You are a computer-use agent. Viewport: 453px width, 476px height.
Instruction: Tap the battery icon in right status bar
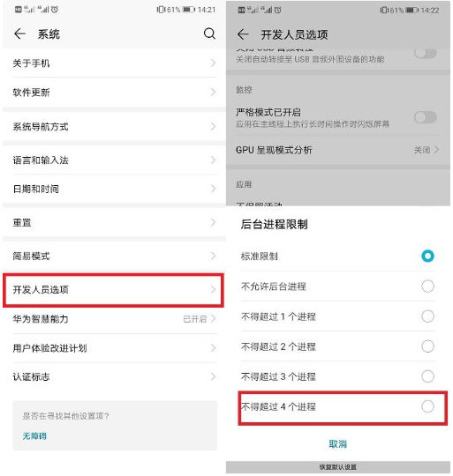click(412, 11)
